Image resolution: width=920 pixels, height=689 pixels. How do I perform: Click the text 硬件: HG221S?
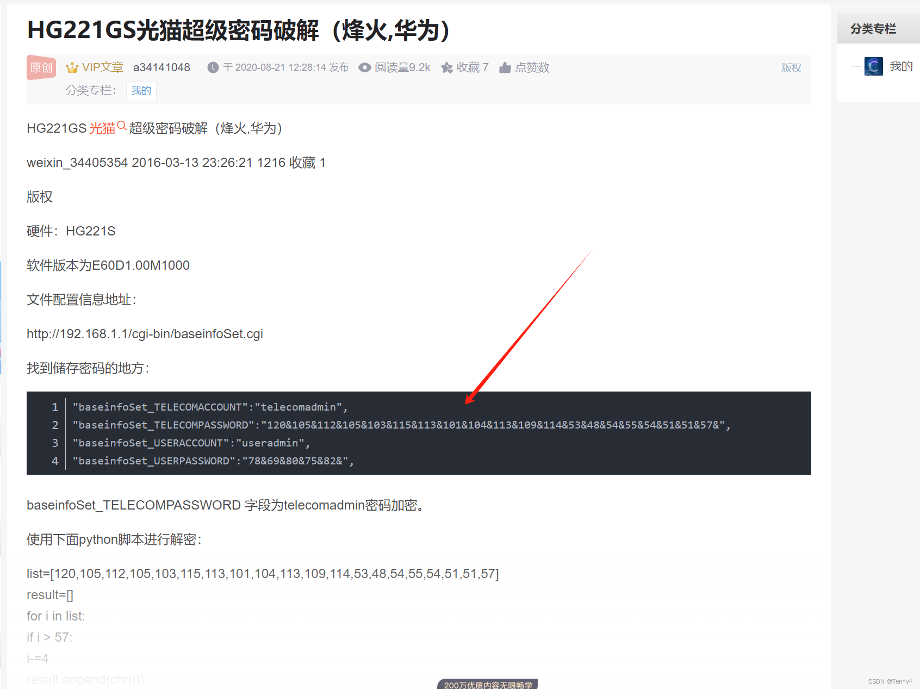pyautogui.click(x=71, y=231)
